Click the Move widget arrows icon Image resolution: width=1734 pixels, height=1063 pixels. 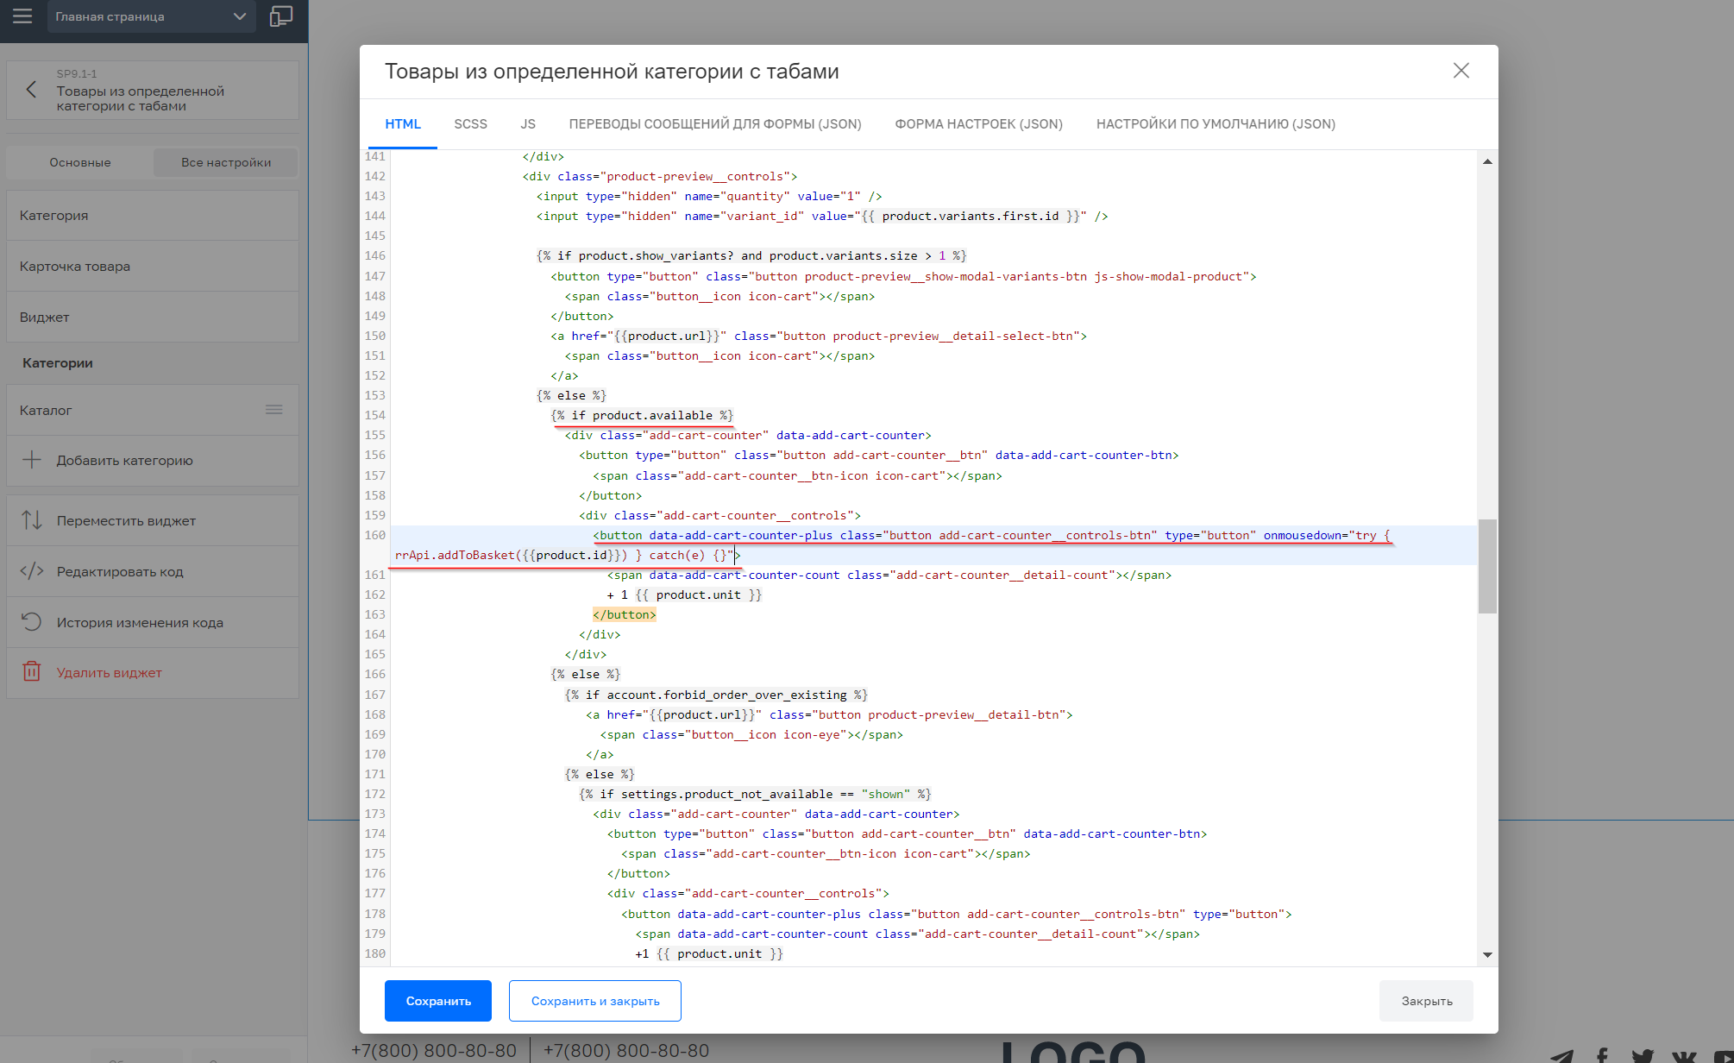[x=32, y=520]
